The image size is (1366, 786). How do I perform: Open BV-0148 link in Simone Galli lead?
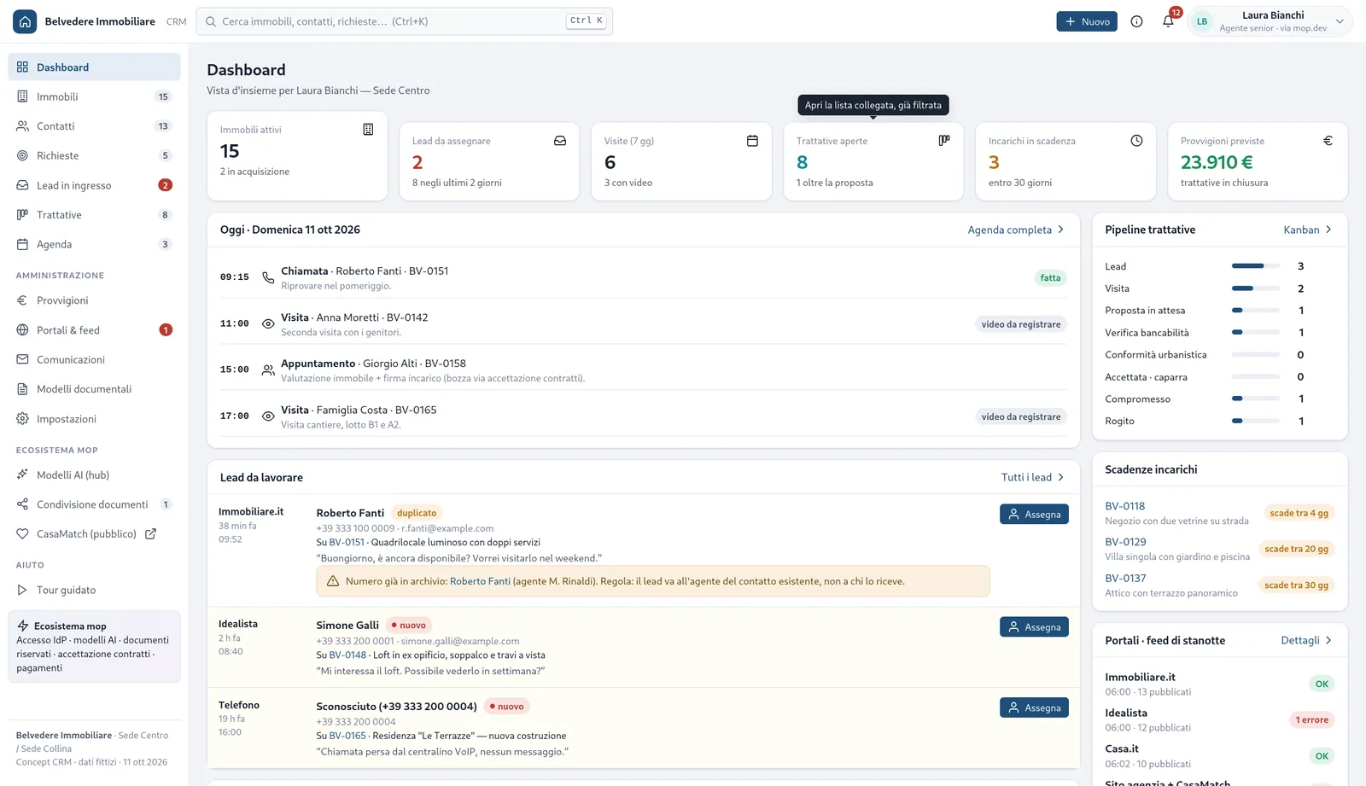click(347, 655)
